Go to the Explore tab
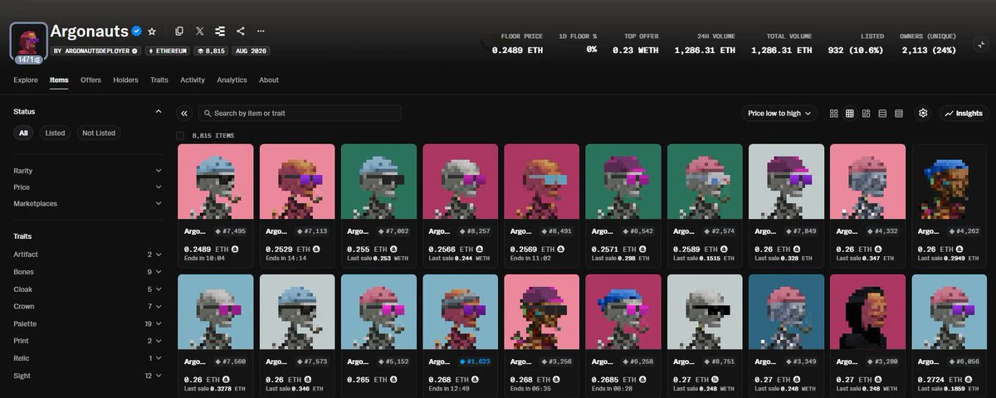Viewport: 996px width, 398px height. click(26, 80)
